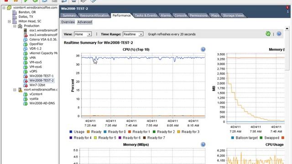Click the vertical scrollbar up arrow

point(287,28)
